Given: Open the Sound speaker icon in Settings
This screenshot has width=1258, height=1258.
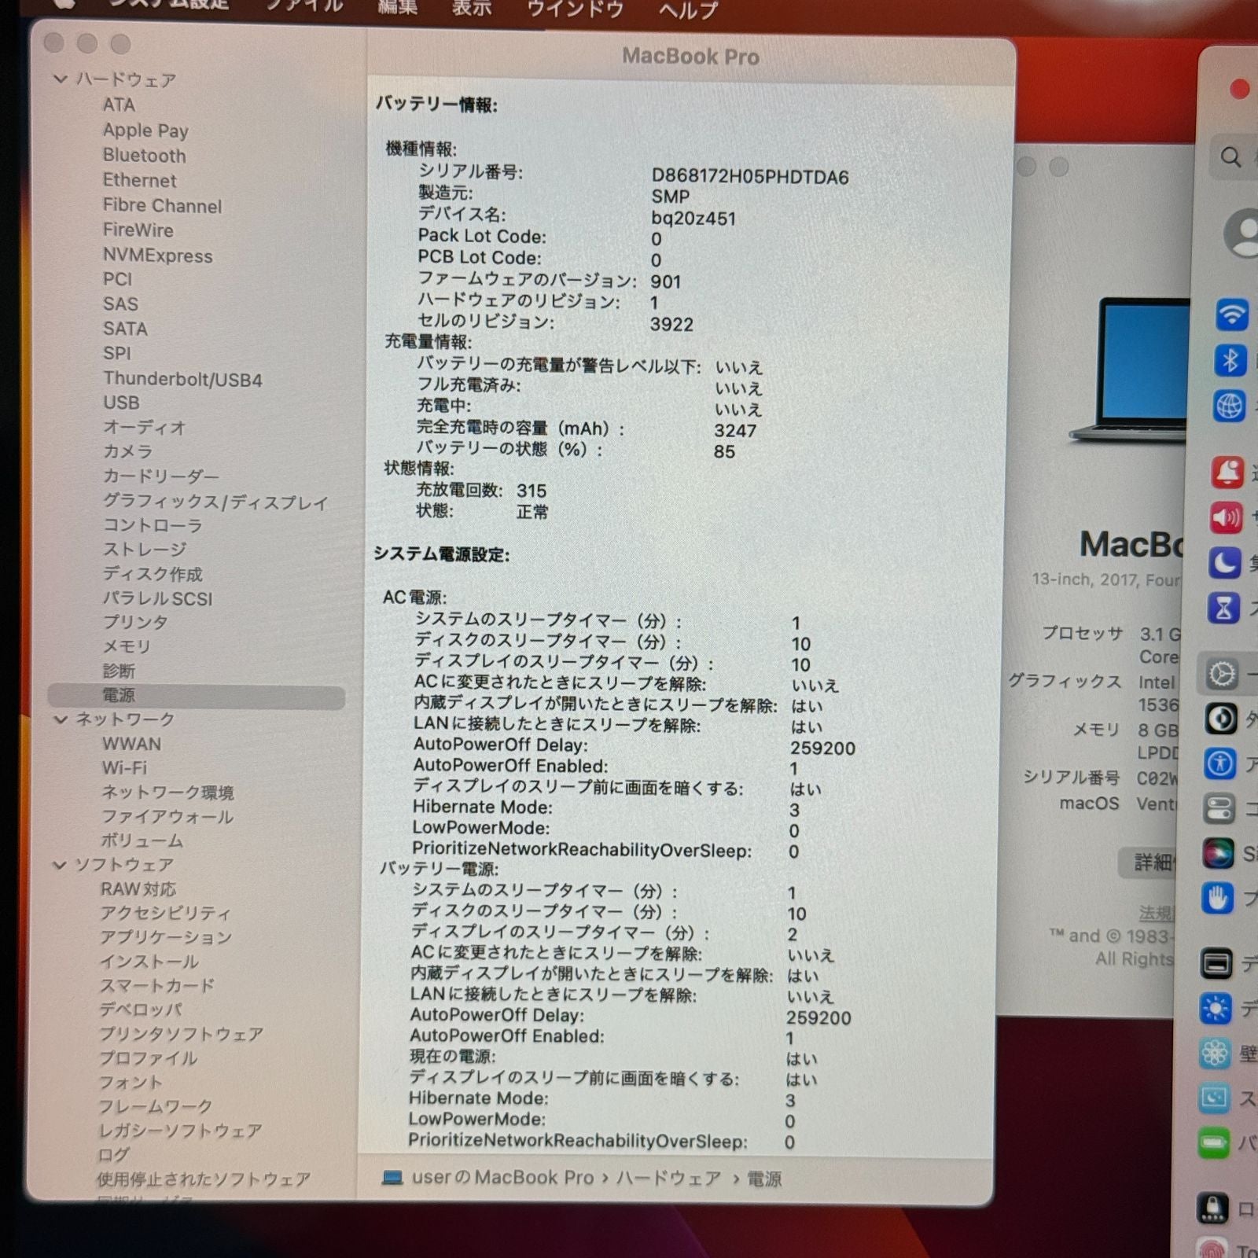Looking at the screenshot, I should 1227,517.
